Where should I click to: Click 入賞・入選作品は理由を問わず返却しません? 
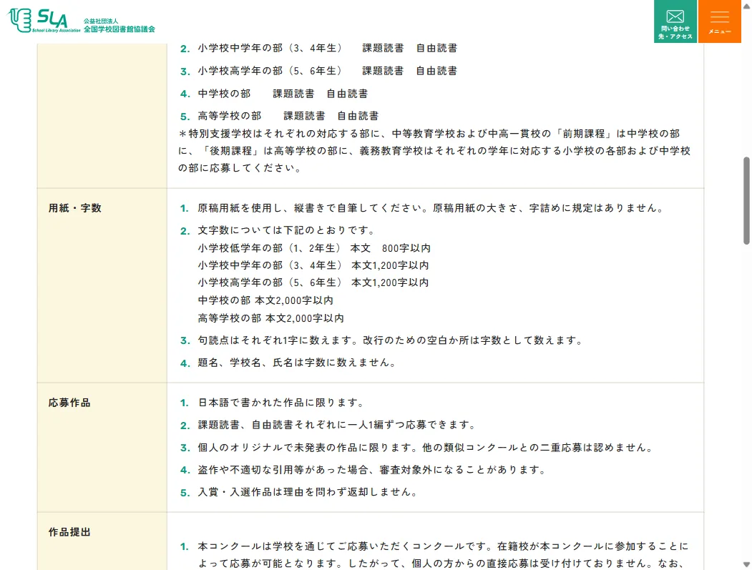tap(308, 492)
